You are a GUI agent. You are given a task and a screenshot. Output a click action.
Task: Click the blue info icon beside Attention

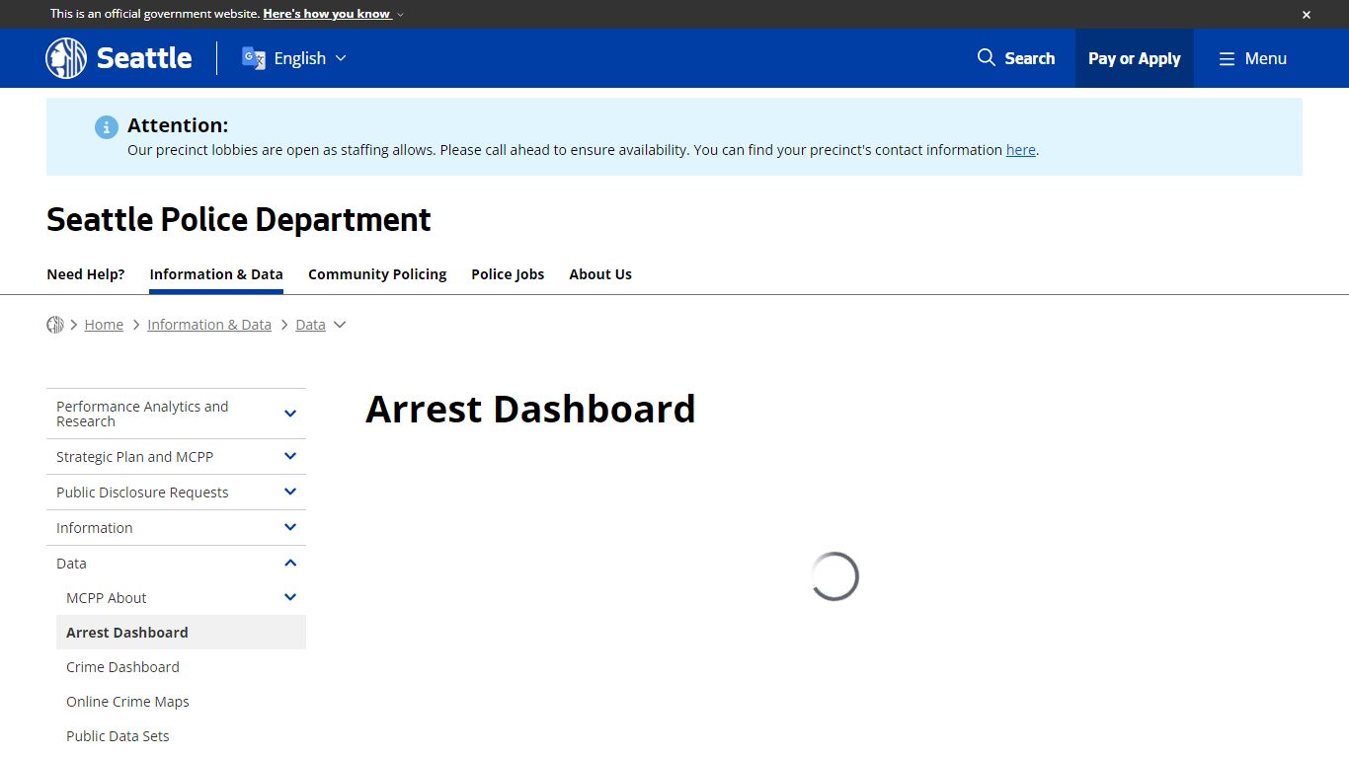(x=107, y=127)
